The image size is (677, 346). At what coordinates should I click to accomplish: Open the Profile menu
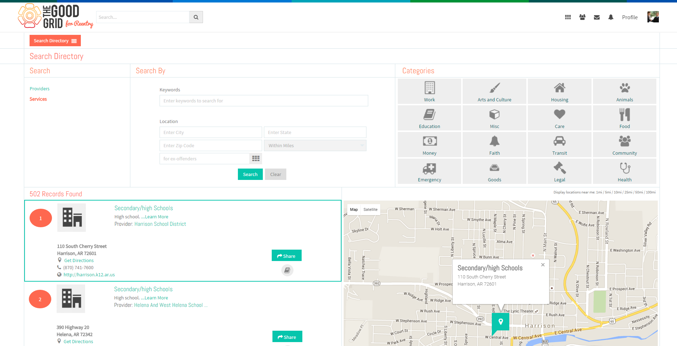click(x=630, y=17)
